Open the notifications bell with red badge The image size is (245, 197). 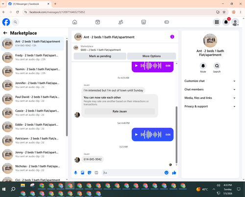226,22
